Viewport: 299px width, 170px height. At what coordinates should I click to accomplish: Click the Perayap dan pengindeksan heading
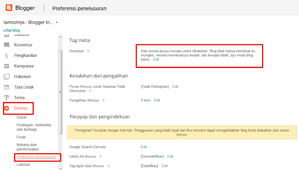[x=100, y=116]
